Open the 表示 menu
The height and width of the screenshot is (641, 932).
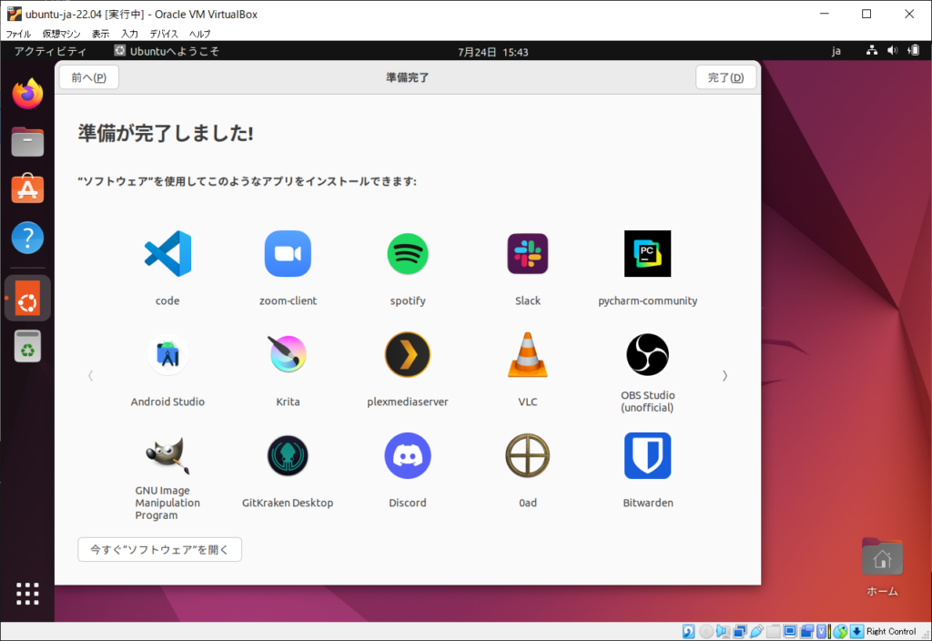click(x=100, y=34)
